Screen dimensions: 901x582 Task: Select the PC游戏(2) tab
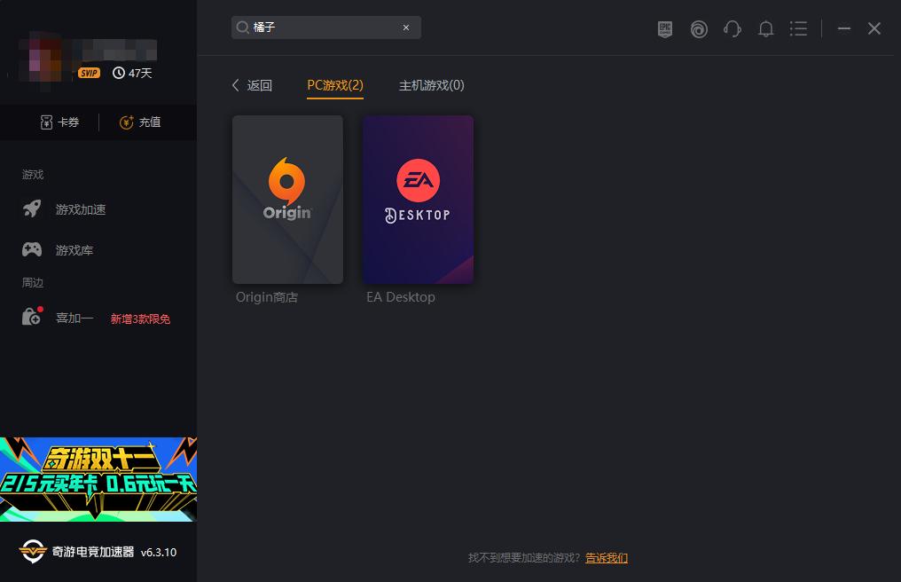[x=335, y=86]
